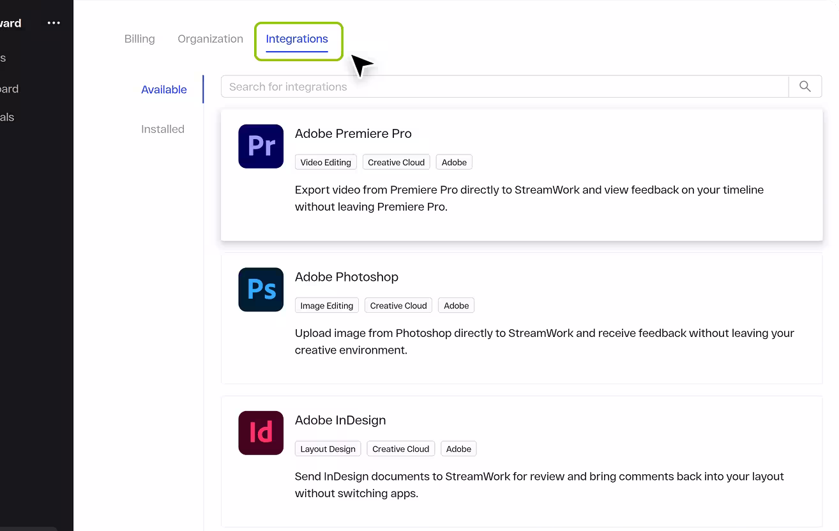Click Adobe tag under Photoshop

click(457, 306)
